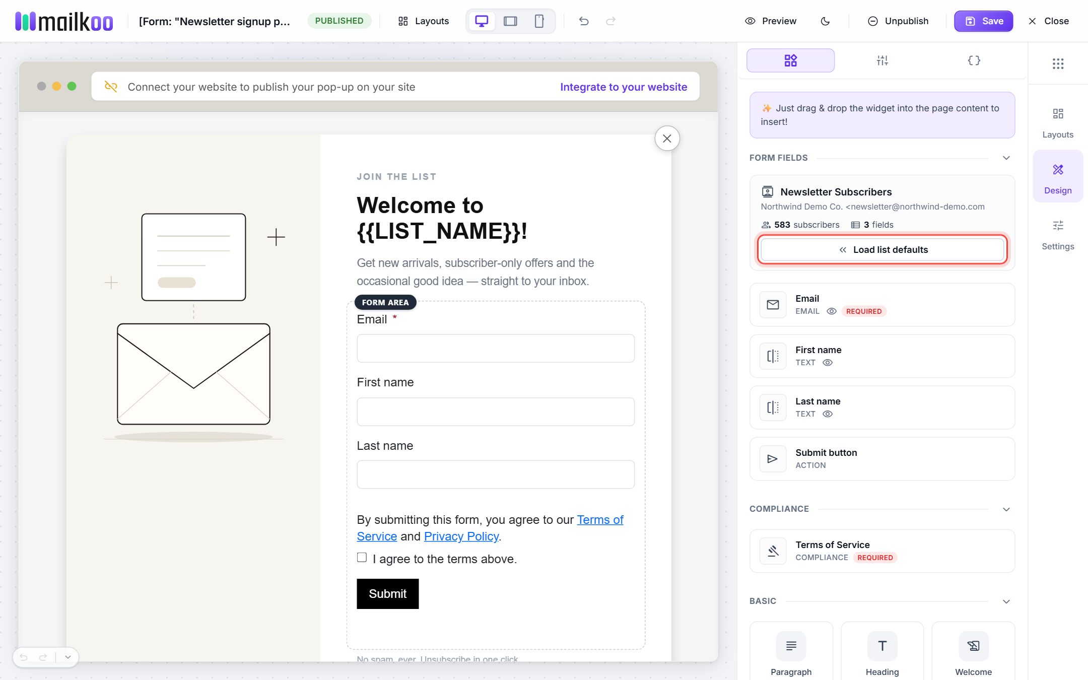Check the I agree to terms checkbox
Viewport: 1088px width, 680px height.
click(x=362, y=557)
